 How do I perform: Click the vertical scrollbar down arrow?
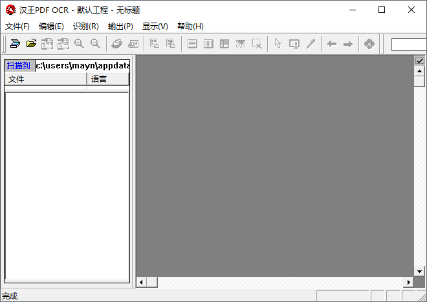pos(419,272)
